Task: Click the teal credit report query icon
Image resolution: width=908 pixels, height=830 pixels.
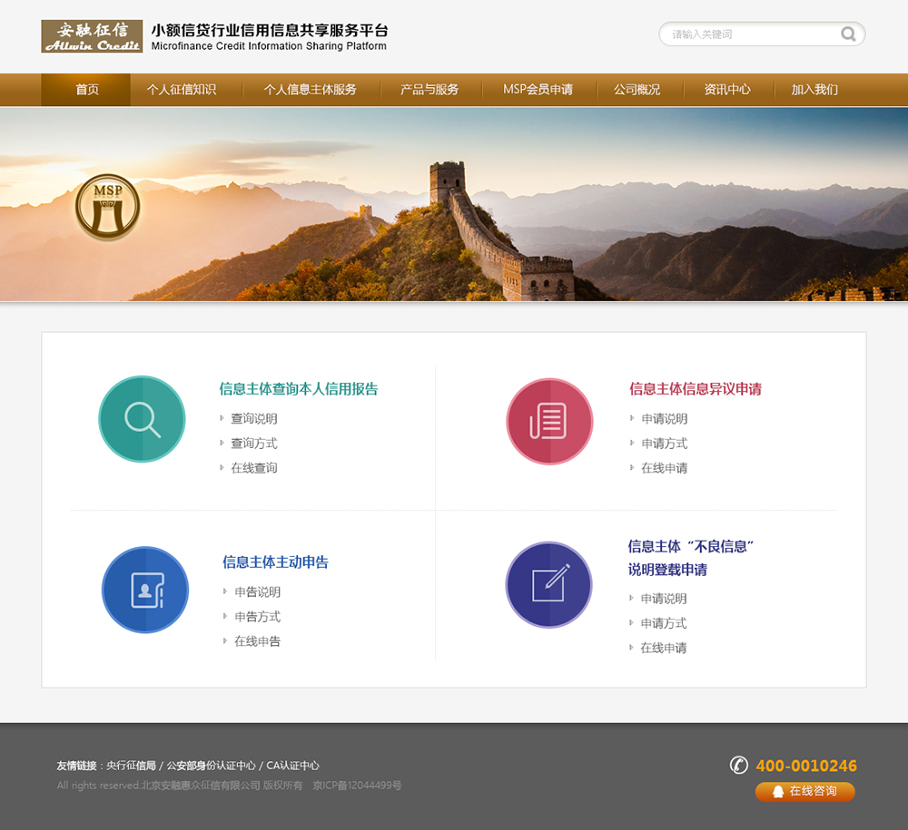Action: [142, 419]
